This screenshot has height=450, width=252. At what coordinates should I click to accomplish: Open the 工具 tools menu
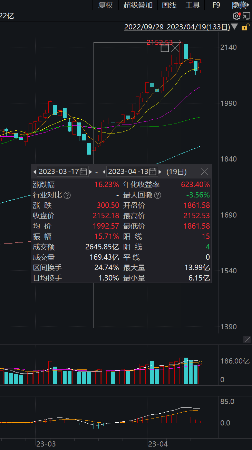(193, 5)
